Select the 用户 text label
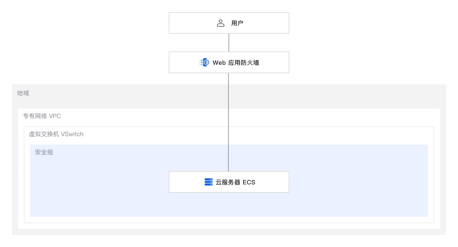The image size is (458, 247). click(x=237, y=23)
